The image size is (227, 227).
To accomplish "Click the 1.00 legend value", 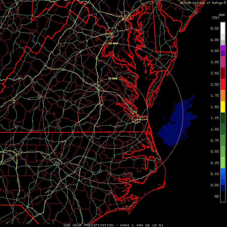I will coord(215,129).
